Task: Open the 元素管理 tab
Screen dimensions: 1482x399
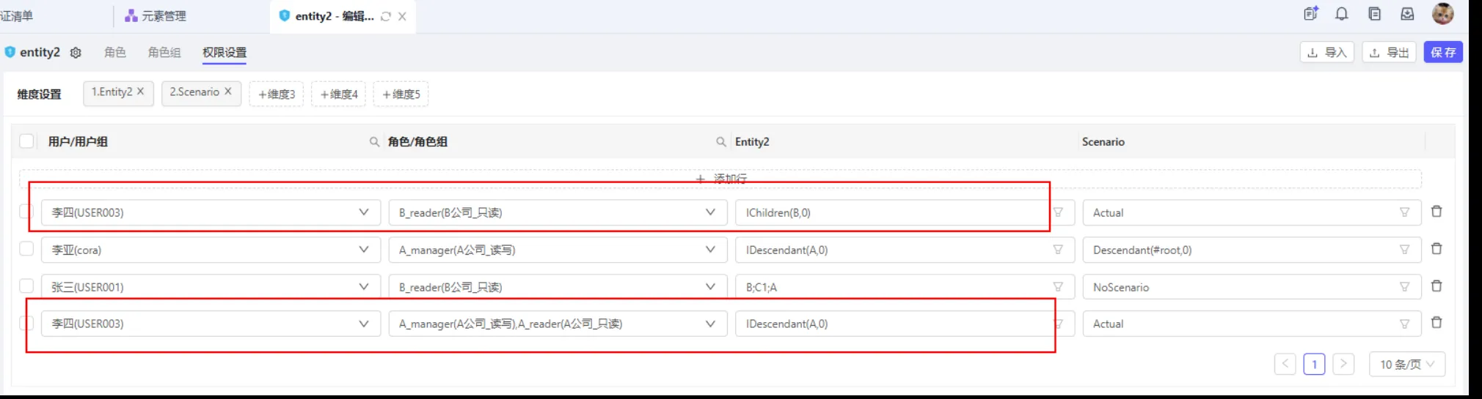Action: (156, 15)
